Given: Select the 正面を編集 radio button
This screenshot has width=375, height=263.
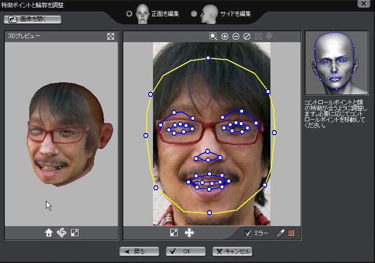Looking at the screenshot, I should [129, 14].
